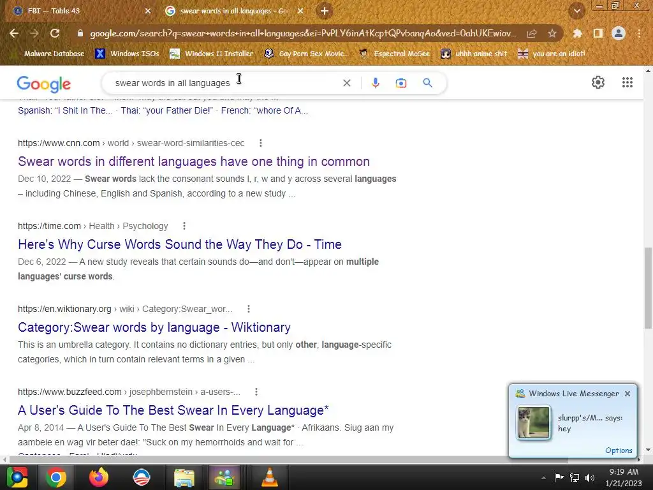The image size is (653, 490).
Task: Open BuzzFeed best swear guide
Action: coord(173,410)
